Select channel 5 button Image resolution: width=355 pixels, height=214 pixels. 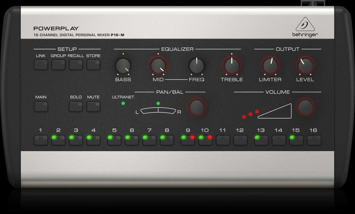point(114,140)
